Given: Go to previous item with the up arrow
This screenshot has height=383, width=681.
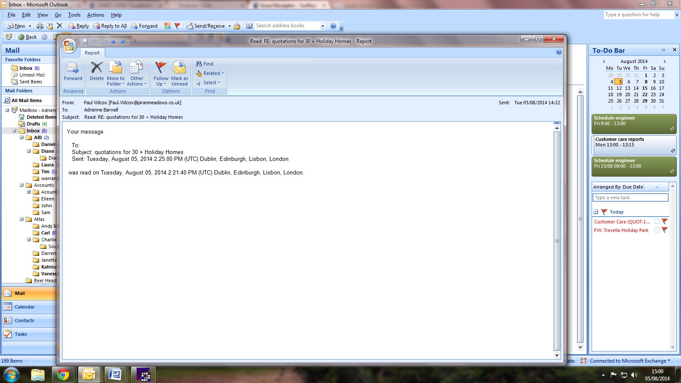Looking at the screenshot, I should coord(113,42).
